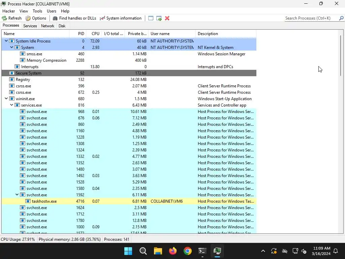Open File Explorer from taskbar
This screenshot has height=259, width=345.
coord(158,251)
